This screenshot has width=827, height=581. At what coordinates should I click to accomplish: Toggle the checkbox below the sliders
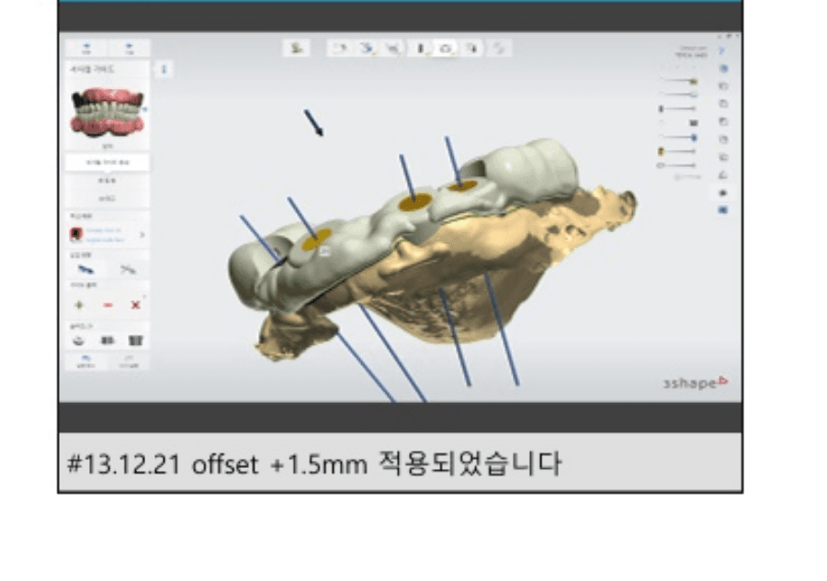pos(677,177)
